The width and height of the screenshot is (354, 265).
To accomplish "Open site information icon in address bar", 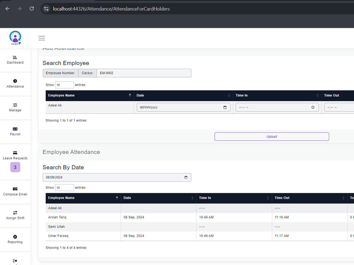I will [x=46, y=9].
